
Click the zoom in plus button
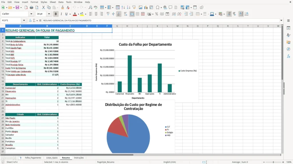pos(283,162)
